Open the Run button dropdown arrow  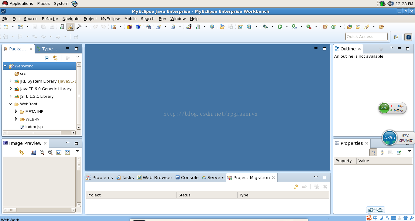click(x=286, y=27)
